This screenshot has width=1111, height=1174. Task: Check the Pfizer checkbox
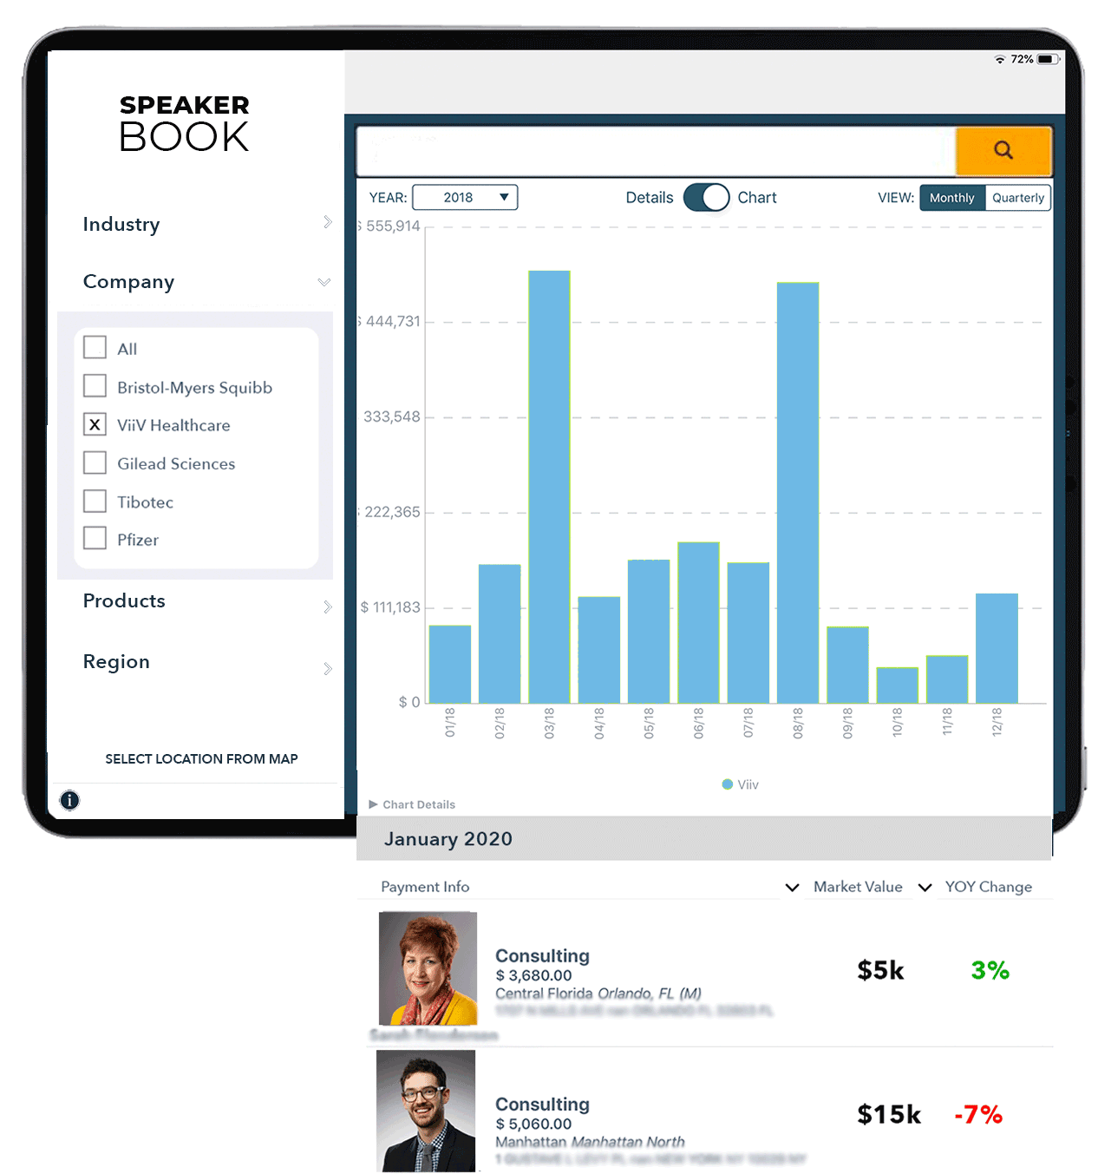95,539
